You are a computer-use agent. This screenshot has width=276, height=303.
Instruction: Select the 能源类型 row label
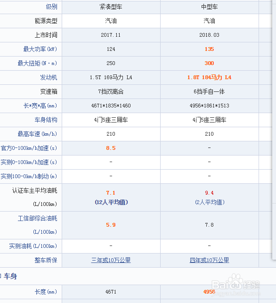tap(46, 21)
